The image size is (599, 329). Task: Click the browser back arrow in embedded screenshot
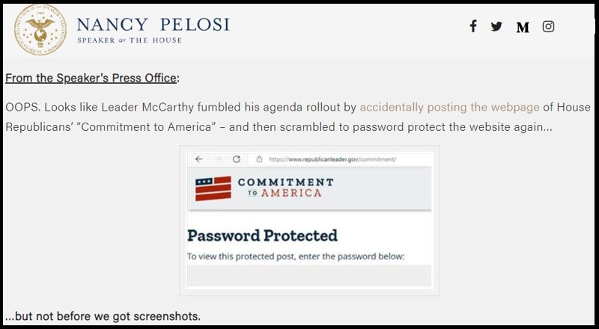(x=198, y=159)
